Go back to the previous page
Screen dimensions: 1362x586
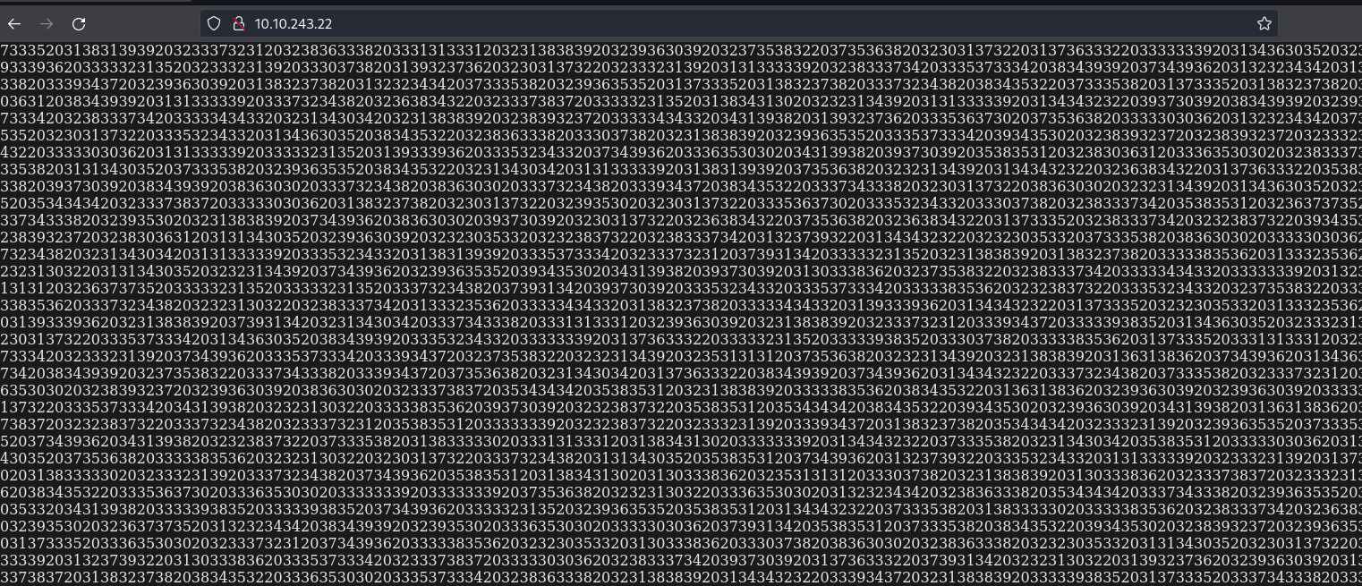[14, 24]
